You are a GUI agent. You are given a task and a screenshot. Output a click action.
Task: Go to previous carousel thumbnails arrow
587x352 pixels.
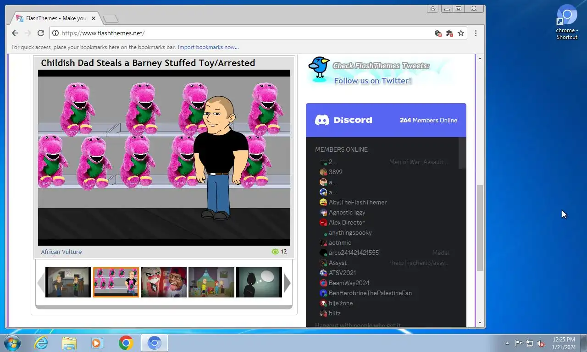click(x=41, y=283)
